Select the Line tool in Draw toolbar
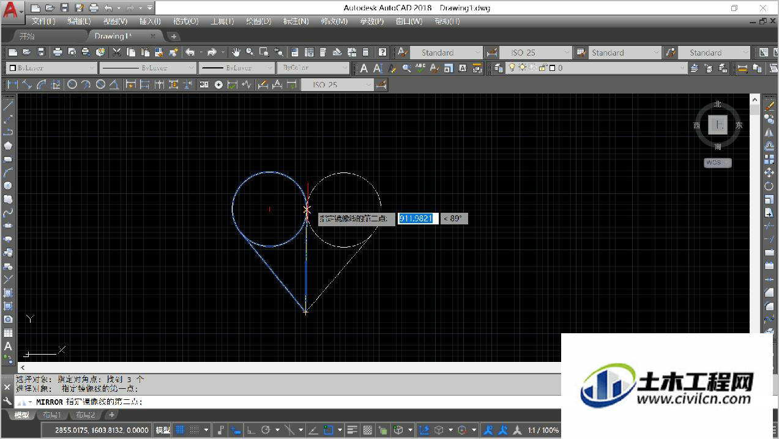The image size is (779, 439). click(x=8, y=105)
